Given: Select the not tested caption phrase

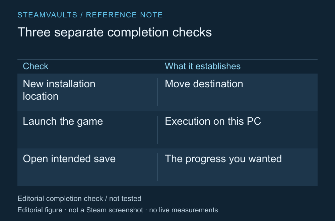Looking at the screenshot, I should coord(125,199).
